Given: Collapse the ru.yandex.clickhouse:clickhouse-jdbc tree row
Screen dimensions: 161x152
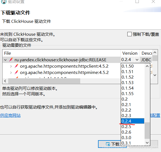Looking at the screenshot, I should pyautogui.click(x=5, y=60).
